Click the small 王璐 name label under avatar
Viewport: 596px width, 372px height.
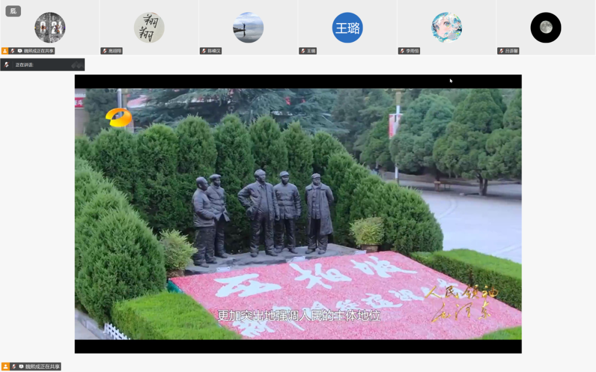(311, 51)
